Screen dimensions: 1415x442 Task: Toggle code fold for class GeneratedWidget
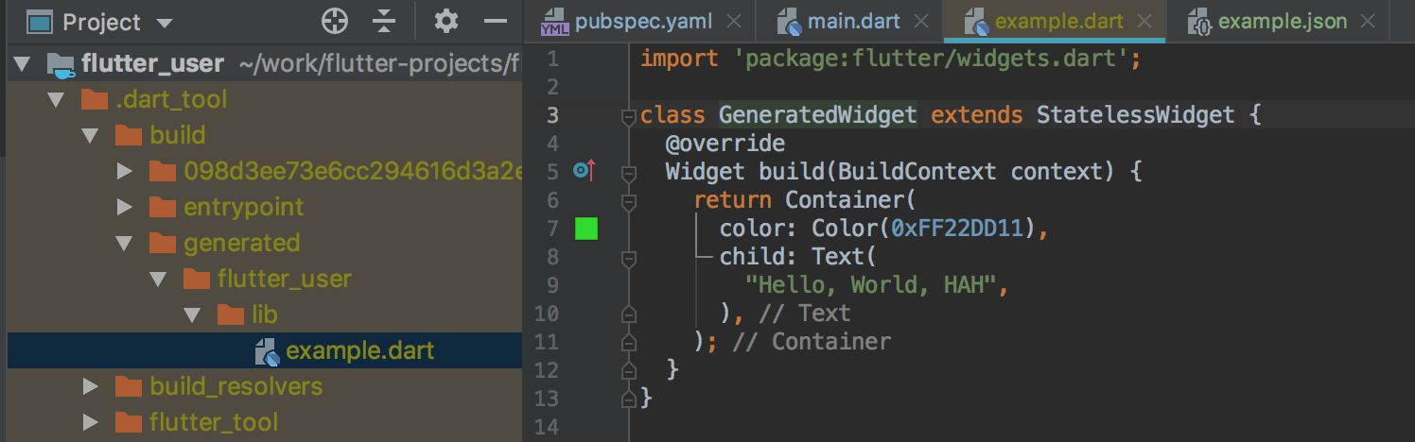pos(627,116)
